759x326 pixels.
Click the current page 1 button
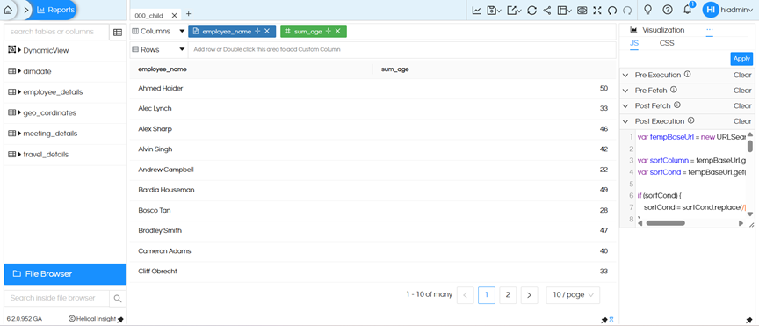click(x=487, y=295)
